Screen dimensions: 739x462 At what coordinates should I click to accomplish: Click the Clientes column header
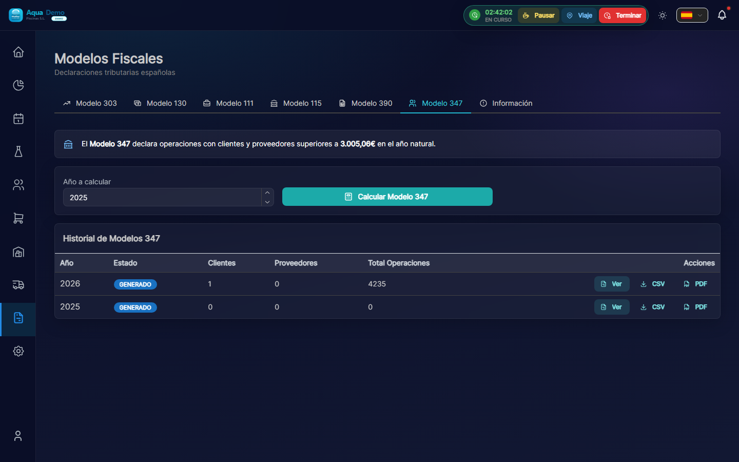(222, 263)
